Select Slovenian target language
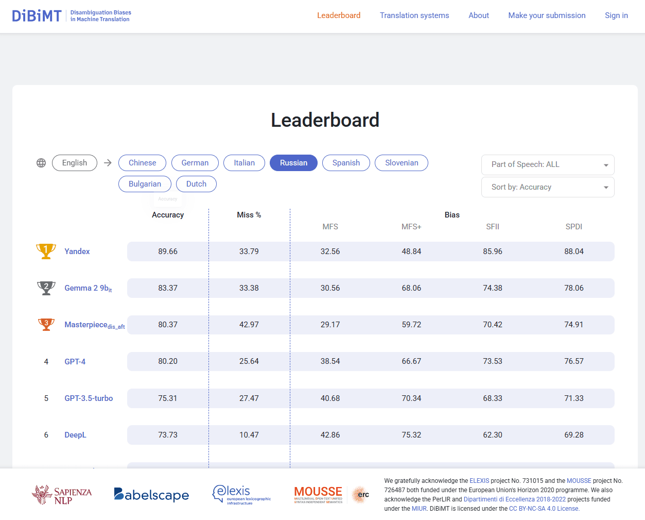The height and width of the screenshot is (520, 645). [x=402, y=163]
